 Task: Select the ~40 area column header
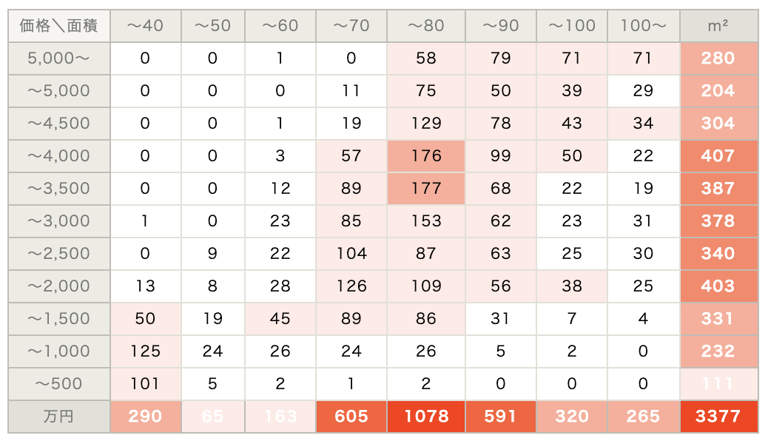pyautogui.click(x=146, y=25)
